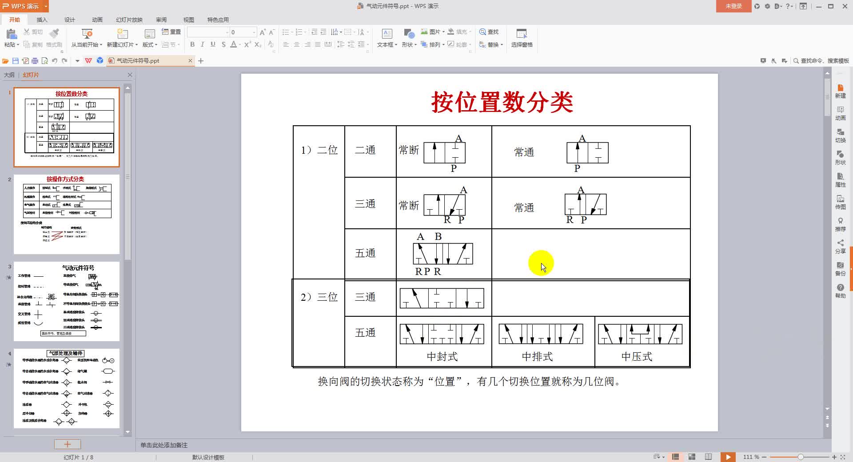
Task: Open the 动画 (Animation) panel in right sidebar
Action: pyautogui.click(x=841, y=113)
